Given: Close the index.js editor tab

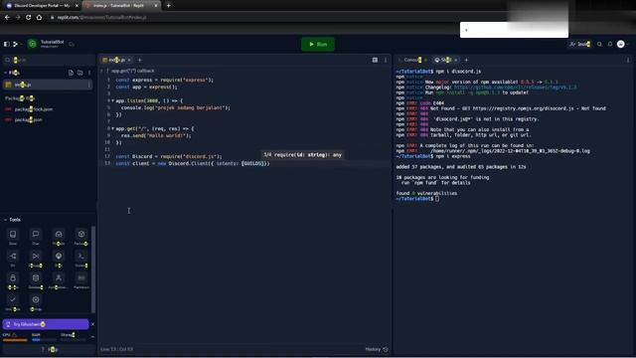Looking at the screenshot, I should pyautogui.click(x=129, y=60).
